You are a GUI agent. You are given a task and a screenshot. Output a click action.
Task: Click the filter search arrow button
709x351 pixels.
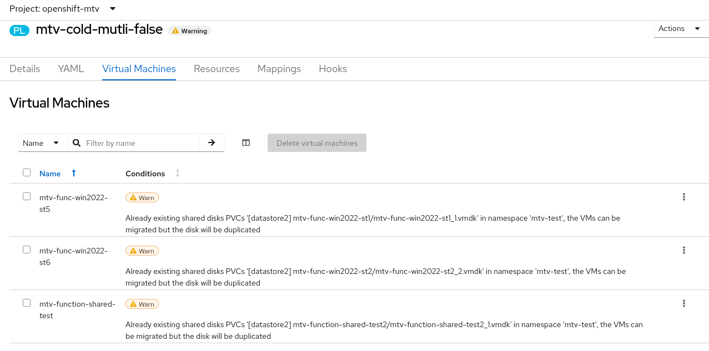212,143
